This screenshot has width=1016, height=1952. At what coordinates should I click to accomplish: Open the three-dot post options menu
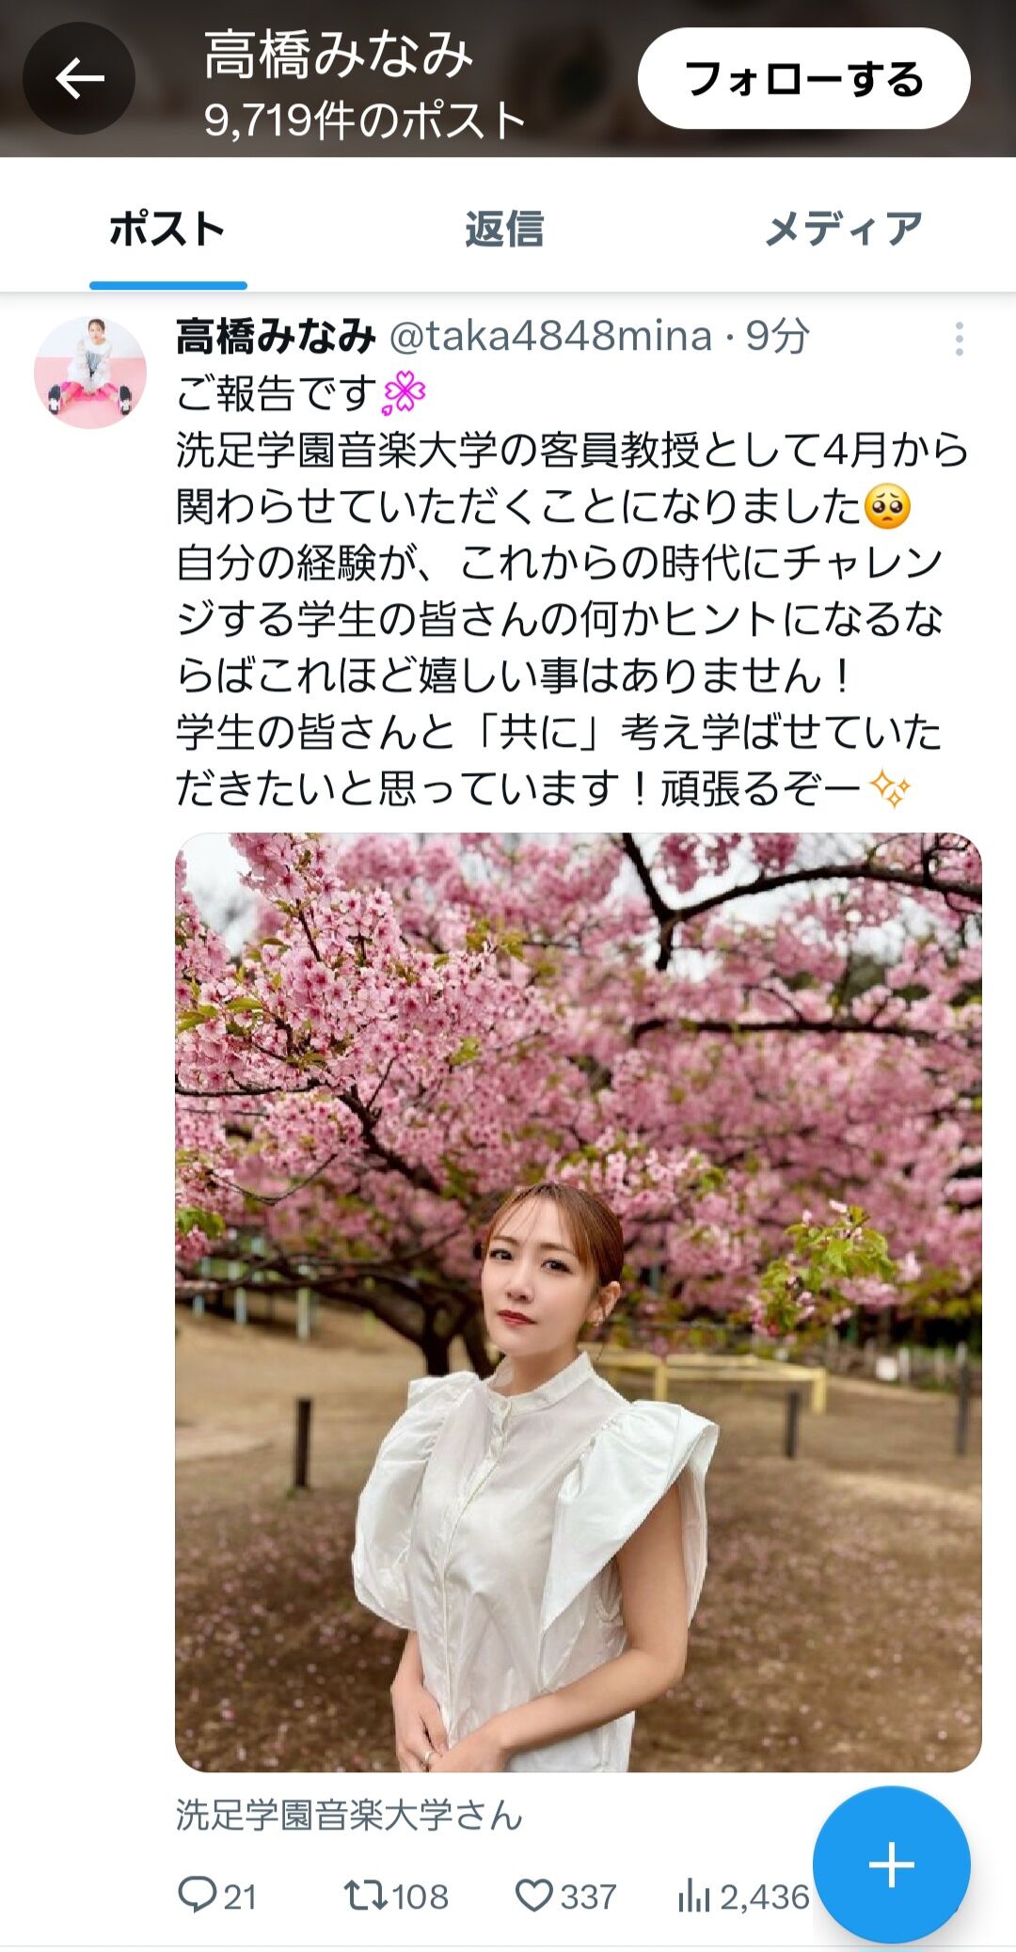pos(959,339)
